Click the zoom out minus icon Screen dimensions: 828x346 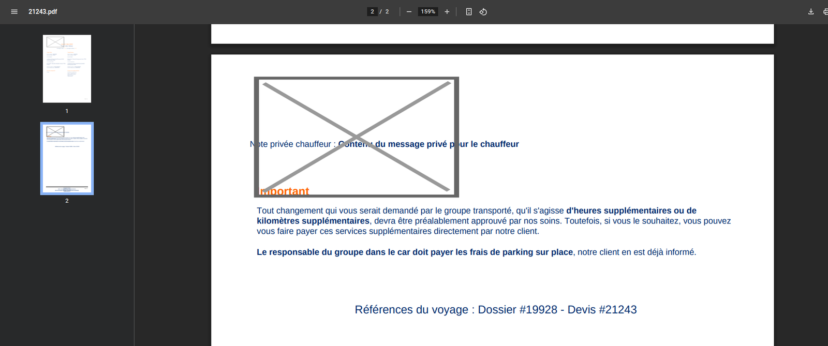point(409,11)
